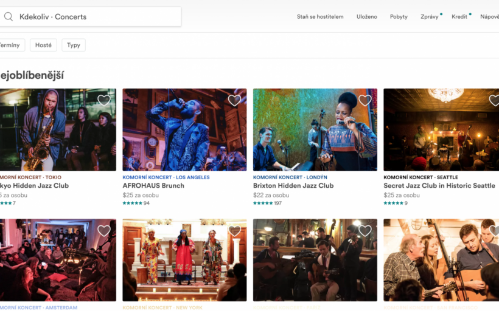Screen dimensions: 499x311
Task: Open AFROHAUS Brunch title link
Action: [153, 186]
